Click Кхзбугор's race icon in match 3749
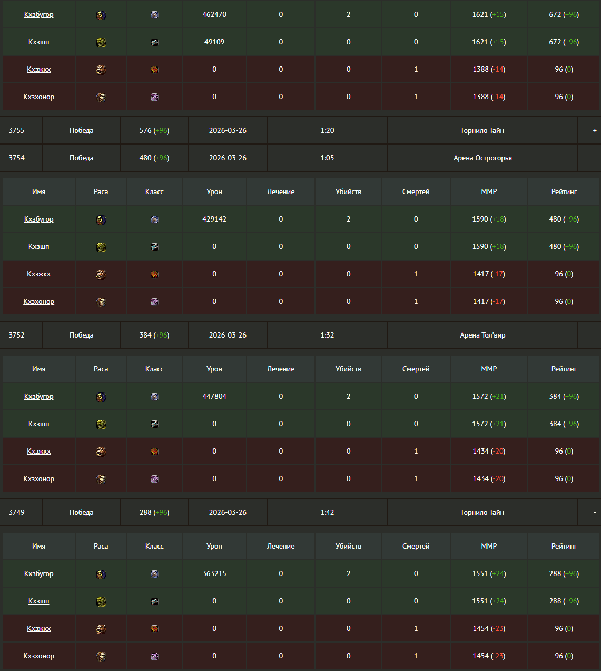The width and height of the screenshot is (601, 671). pos(101,574)
